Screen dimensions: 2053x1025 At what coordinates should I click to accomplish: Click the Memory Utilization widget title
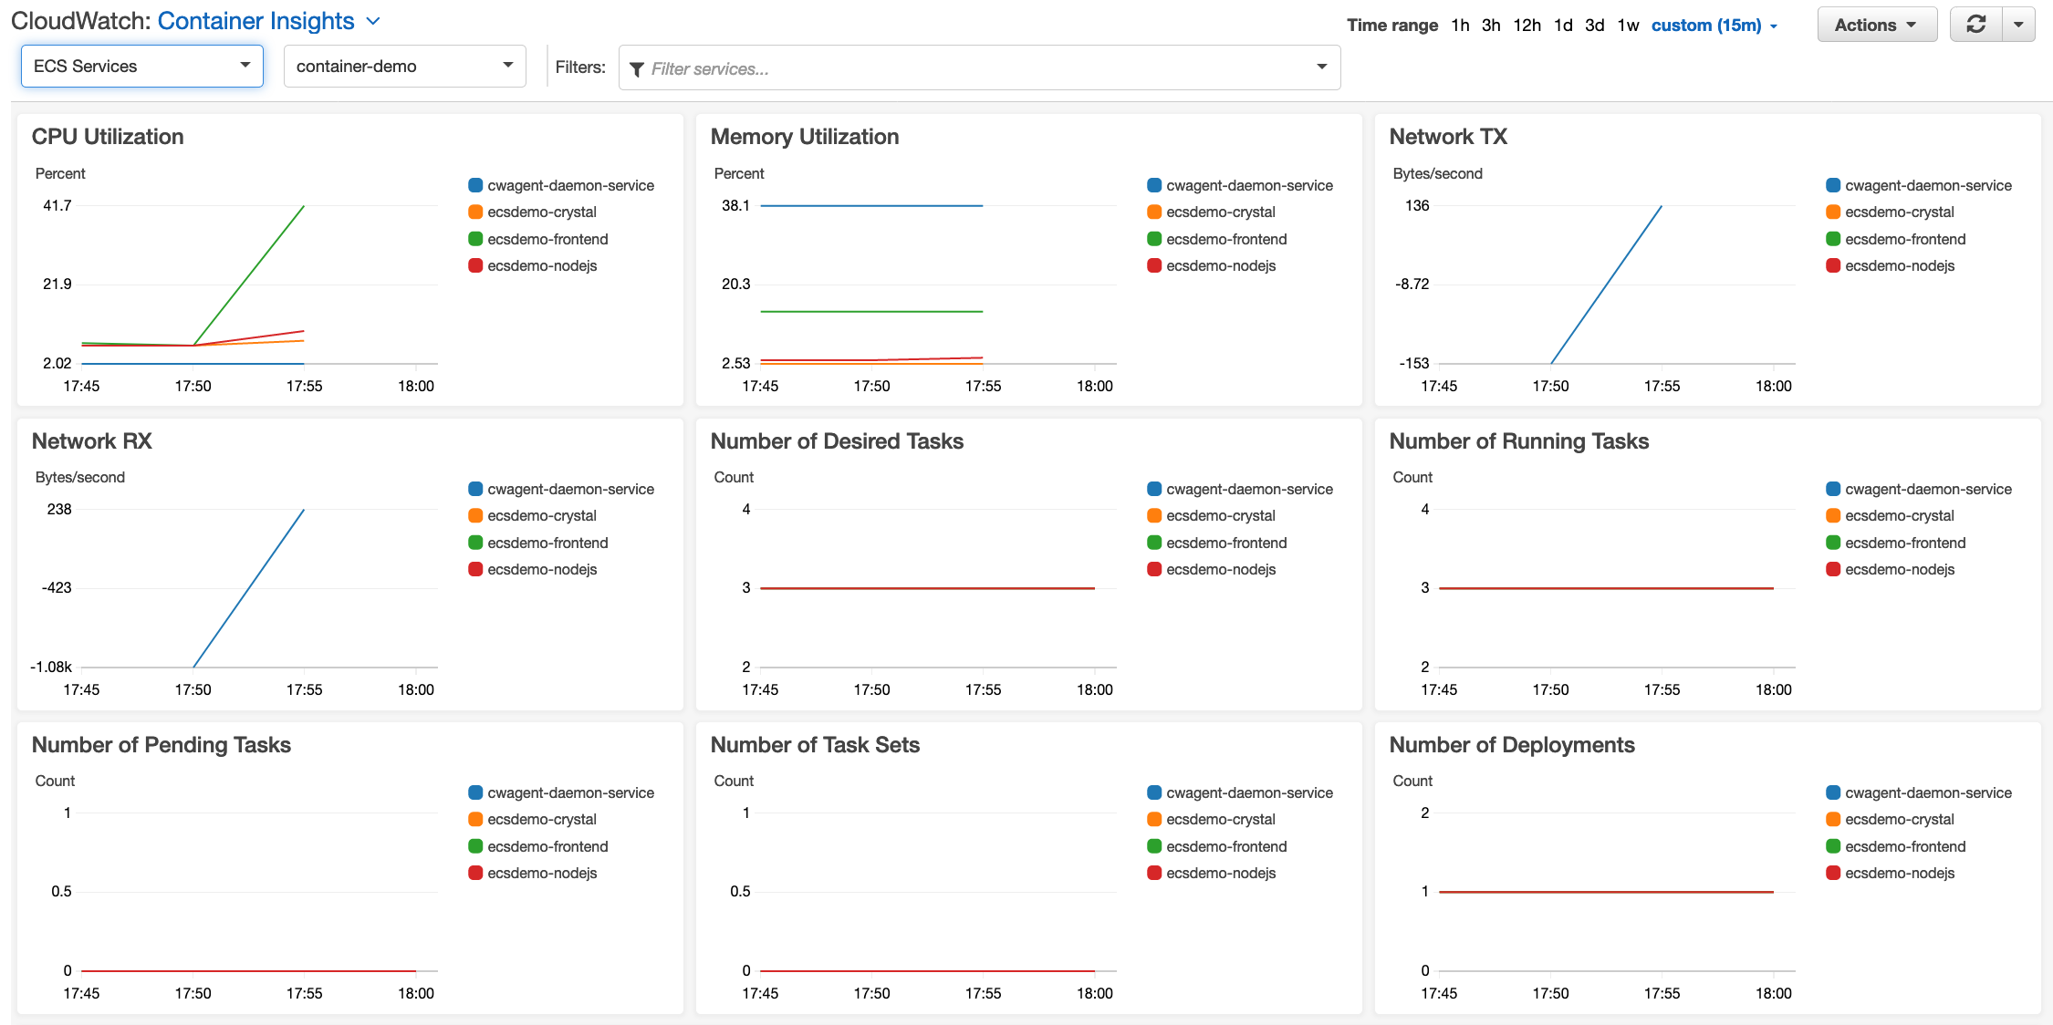coord(805,137)
